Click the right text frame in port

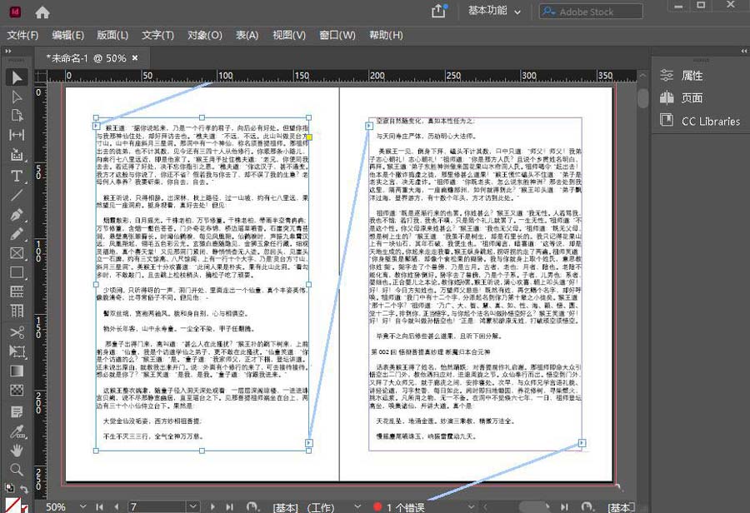(x=369, y=126)
